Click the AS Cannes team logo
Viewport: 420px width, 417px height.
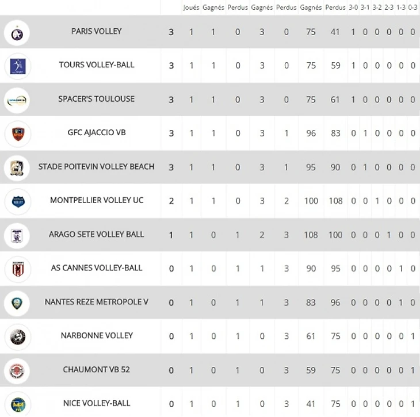pyautogui.click(x=17, y=269)
